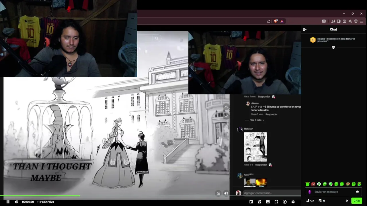Toggle the browser sidebar panel

tap(339, 21)
